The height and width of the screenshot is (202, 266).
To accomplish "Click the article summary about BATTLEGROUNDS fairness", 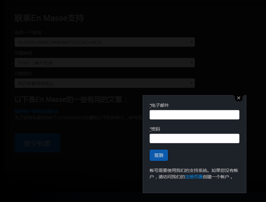I will (x=78, y=118).
